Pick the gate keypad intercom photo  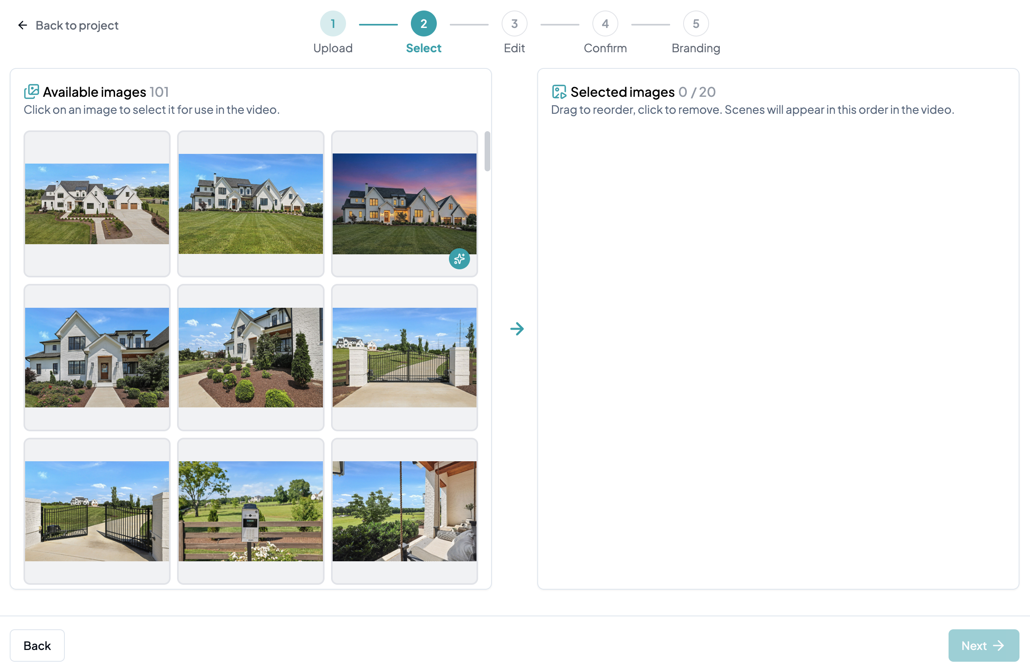250,511
